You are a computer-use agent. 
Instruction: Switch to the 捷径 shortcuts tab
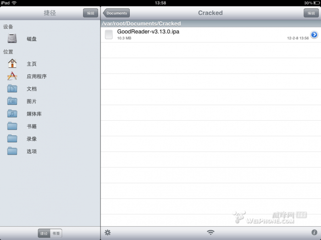click(44, 233)
